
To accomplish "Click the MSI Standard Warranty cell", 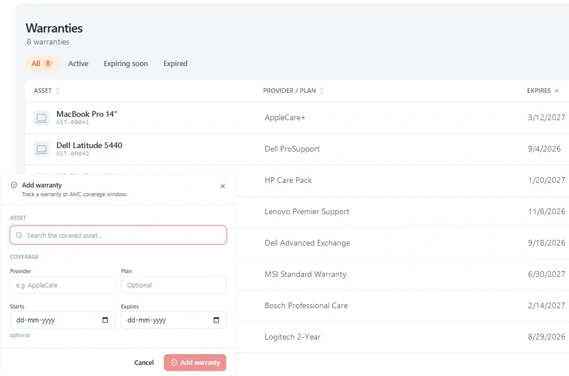I will coord(306,274).
